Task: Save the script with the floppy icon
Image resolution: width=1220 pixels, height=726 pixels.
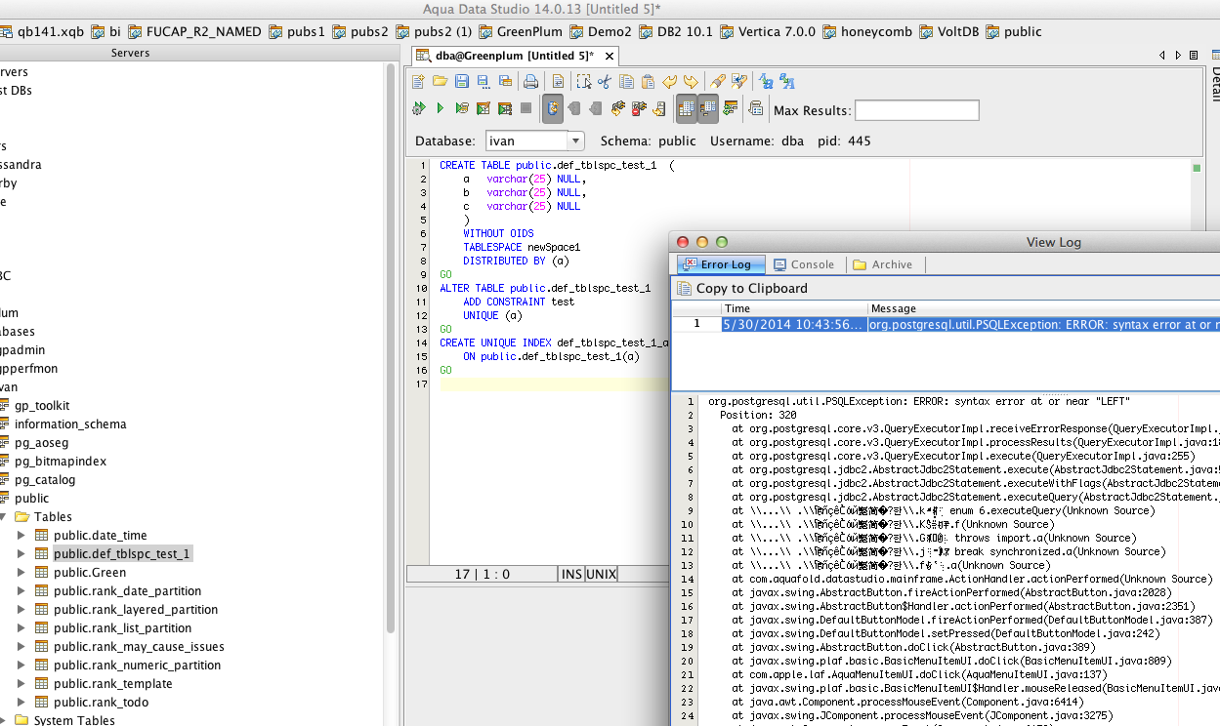Action: pyautogui.click(x=462, y=82)
